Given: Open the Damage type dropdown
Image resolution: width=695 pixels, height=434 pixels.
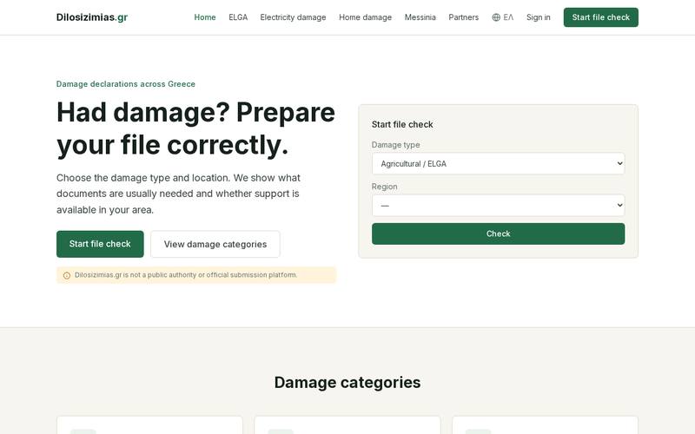Looking at the screenshot, I should [498, 163].
